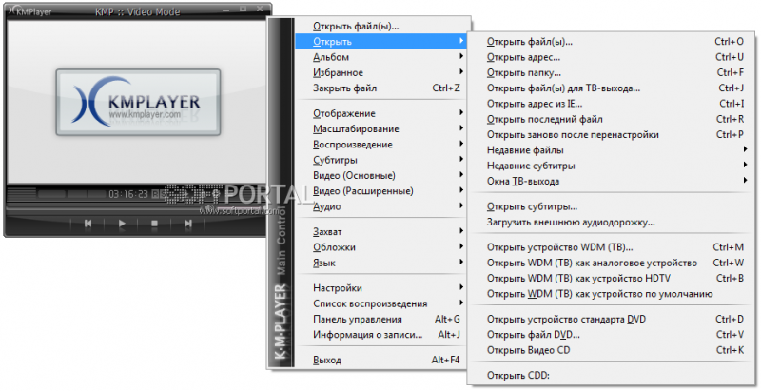Image resolution: width=761 pixels, height=391 pixels.
Task: Select 'Открыть файл(ы) для ТВ-выхода...'
Action: [x=613, y=88]
